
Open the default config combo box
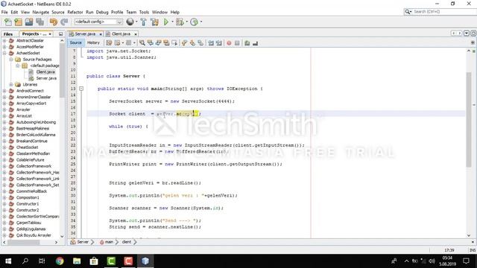pos(98,22)
